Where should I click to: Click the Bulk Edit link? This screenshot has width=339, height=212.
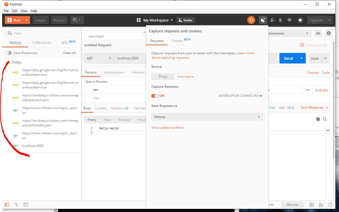(322, 90)
